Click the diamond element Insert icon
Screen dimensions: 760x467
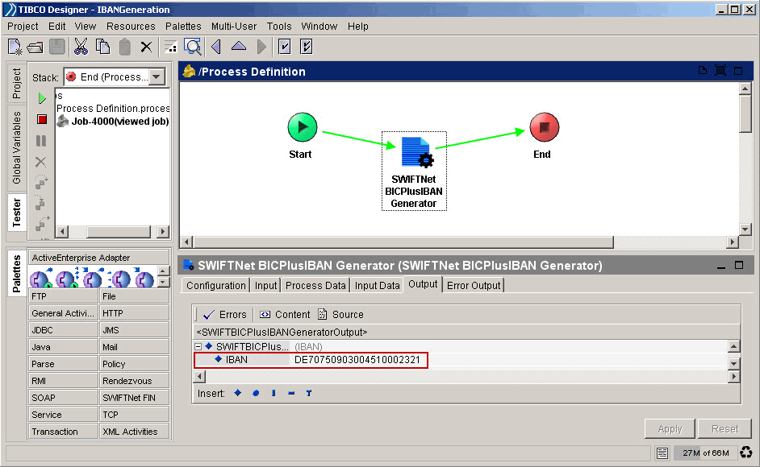(237, 393)
